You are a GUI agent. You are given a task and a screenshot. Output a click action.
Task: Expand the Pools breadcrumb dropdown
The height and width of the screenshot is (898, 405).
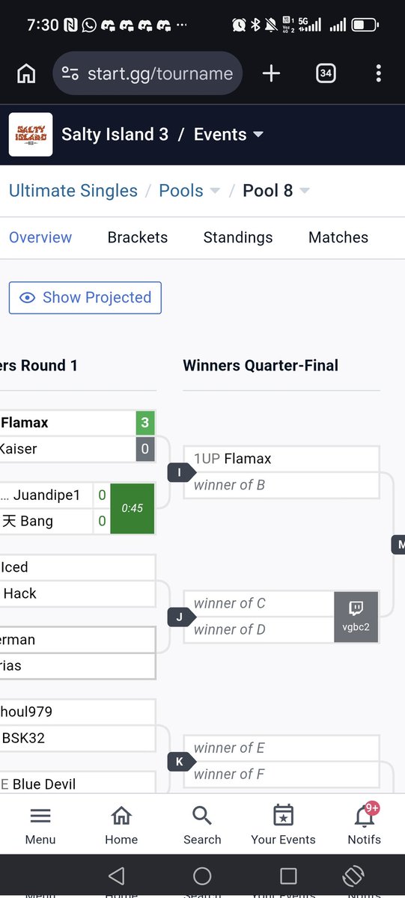pos(189,191)
